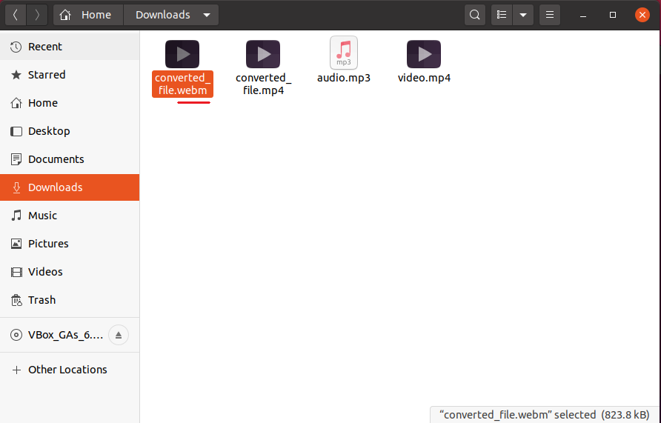
Task: Select the converted_file.webm video thumbnail
Action: 182,54
